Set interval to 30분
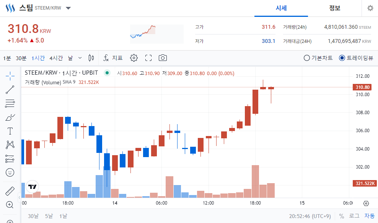Viewport: 378px width, 223px height. pyautogui.click(x=21, y=58)
